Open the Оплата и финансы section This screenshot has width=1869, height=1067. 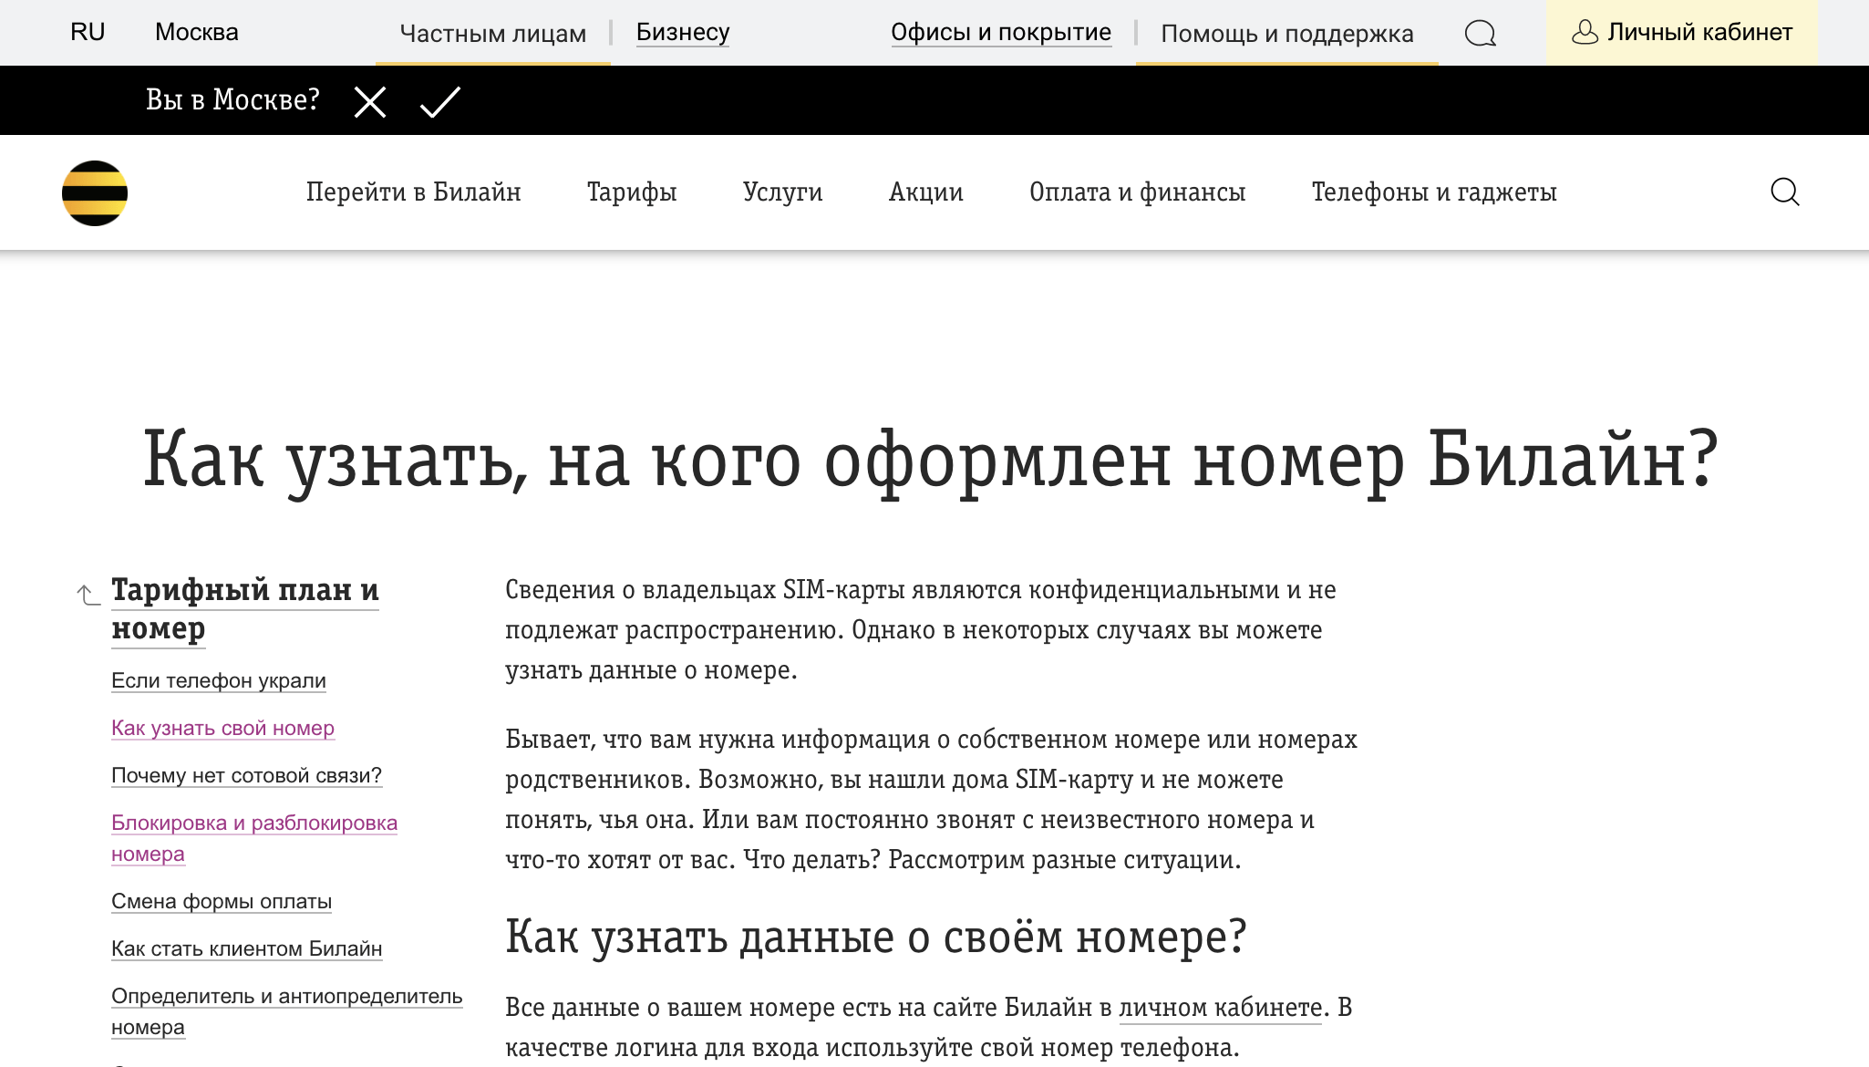[1139, 192]
